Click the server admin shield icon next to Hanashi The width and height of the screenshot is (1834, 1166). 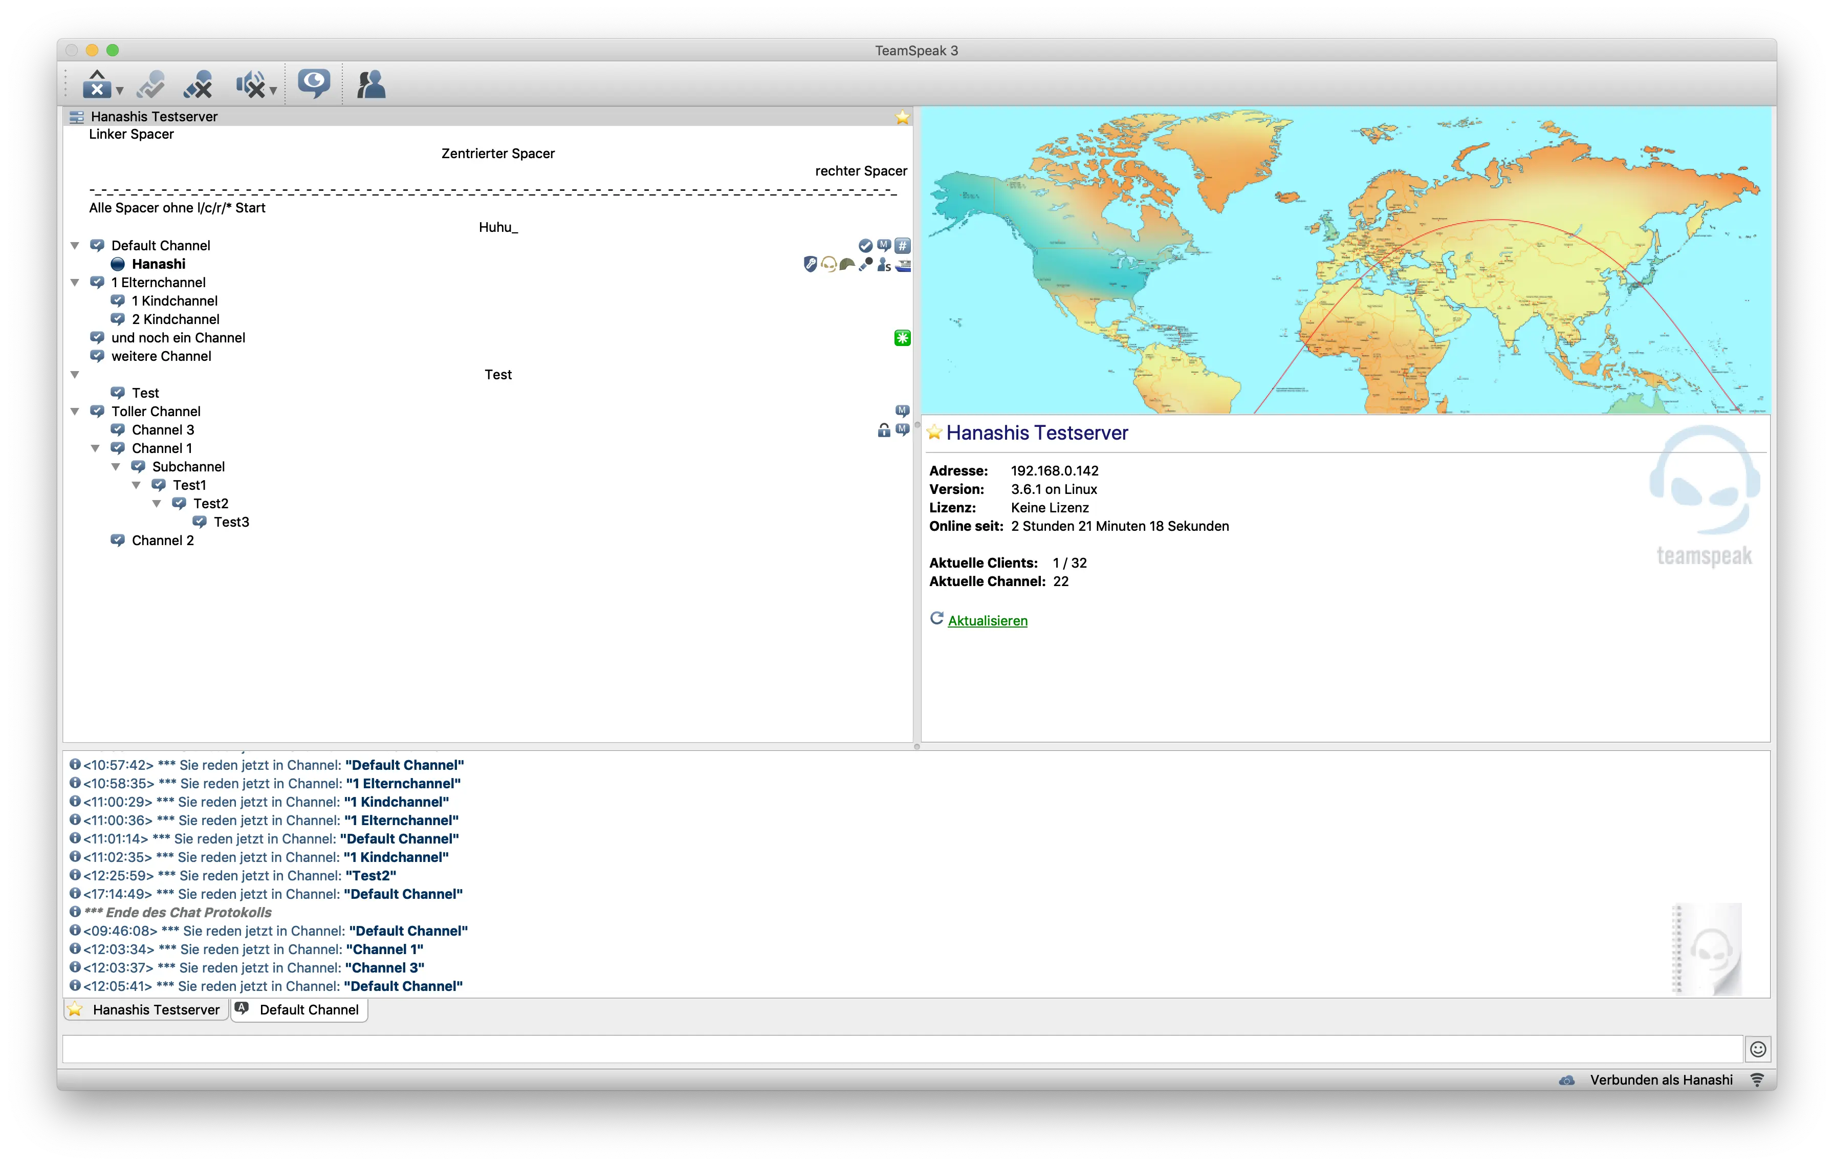(x=811, y=264)
